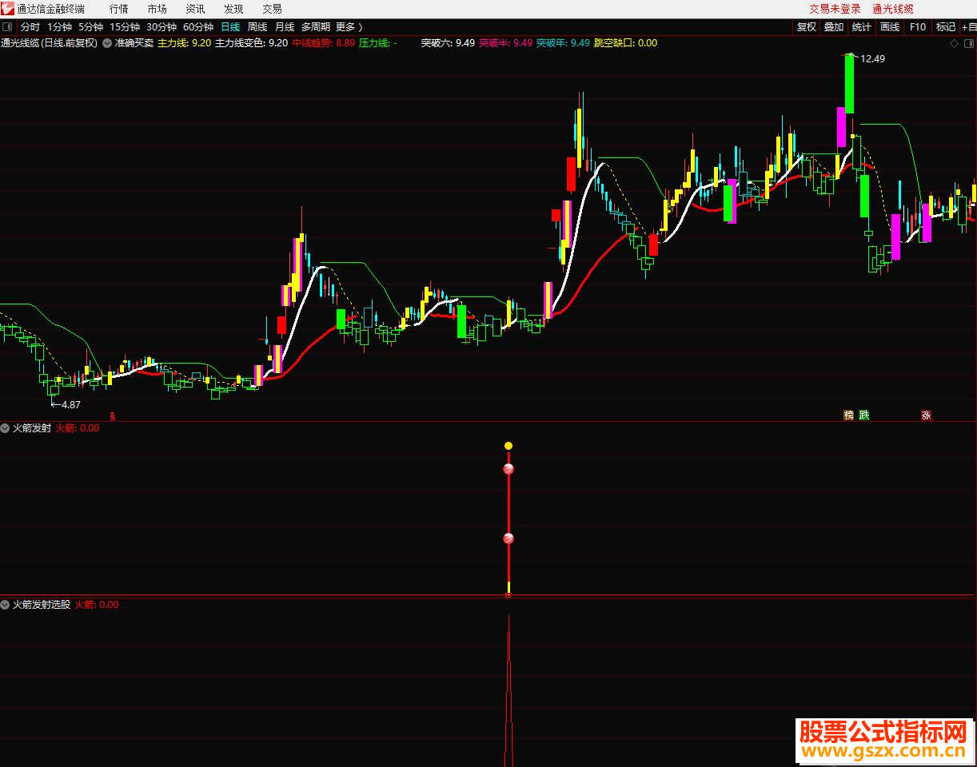
Task: Click the 突破年: 9.49 label
Action: pos(563,43)
